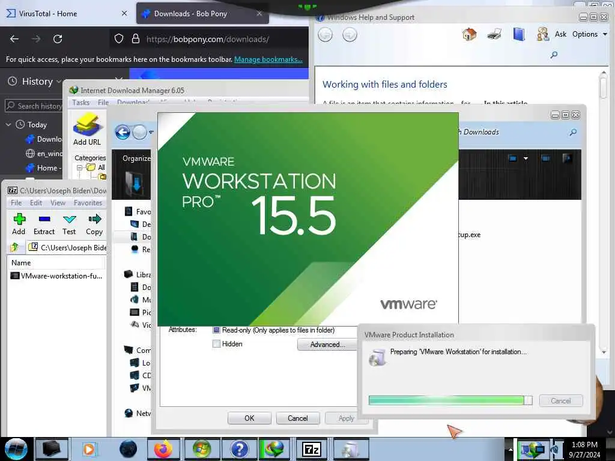Click Organize in the Explorer toolbar
The height and width of the screenshot is (461, 615).
click(x=136, y=158)
